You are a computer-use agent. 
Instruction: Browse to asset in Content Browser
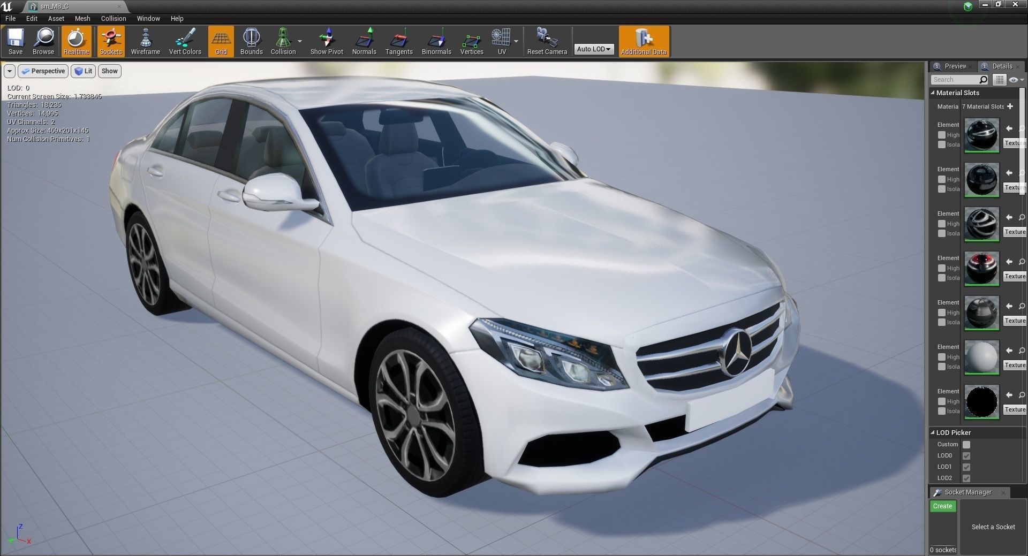(43, 41)
